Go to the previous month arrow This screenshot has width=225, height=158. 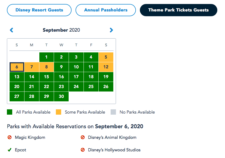[11, 30]
